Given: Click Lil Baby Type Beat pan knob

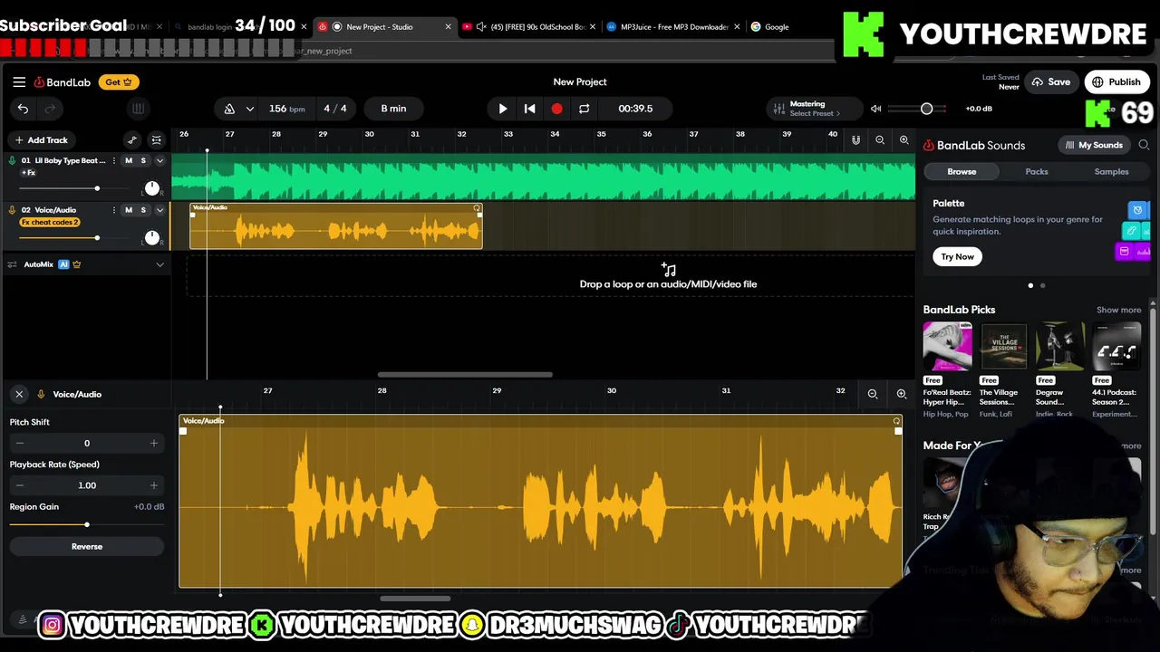Looking at the screenshot, I should coord(151,188).
